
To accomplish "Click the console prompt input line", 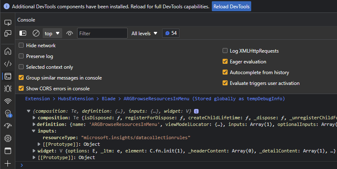I will 178,165.
